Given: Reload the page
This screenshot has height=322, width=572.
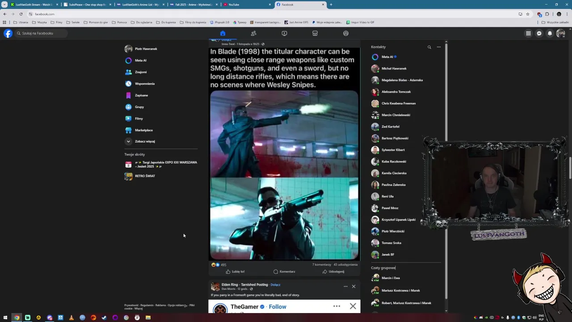Looking at the screenshot, I should 21,14.
